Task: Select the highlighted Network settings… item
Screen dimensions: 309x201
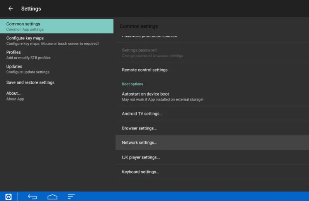Action: point(212,143)
